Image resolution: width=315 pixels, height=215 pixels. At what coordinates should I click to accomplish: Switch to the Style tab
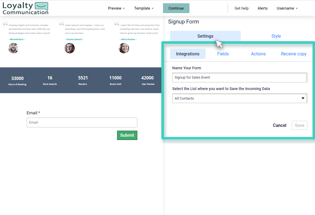pyautogui.click(x=276, y=36)
